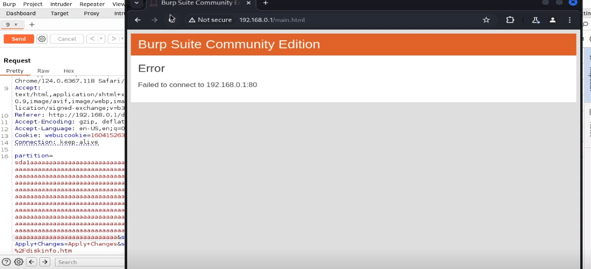Switch to the Target tab
591x269 pixels.
click(60, 13)
